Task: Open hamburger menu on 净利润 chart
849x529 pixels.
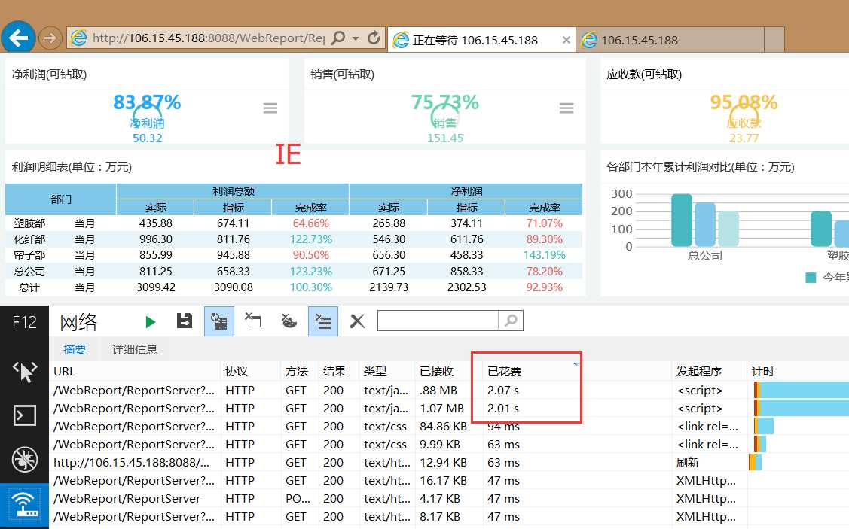Action: (x=270, y=108)
